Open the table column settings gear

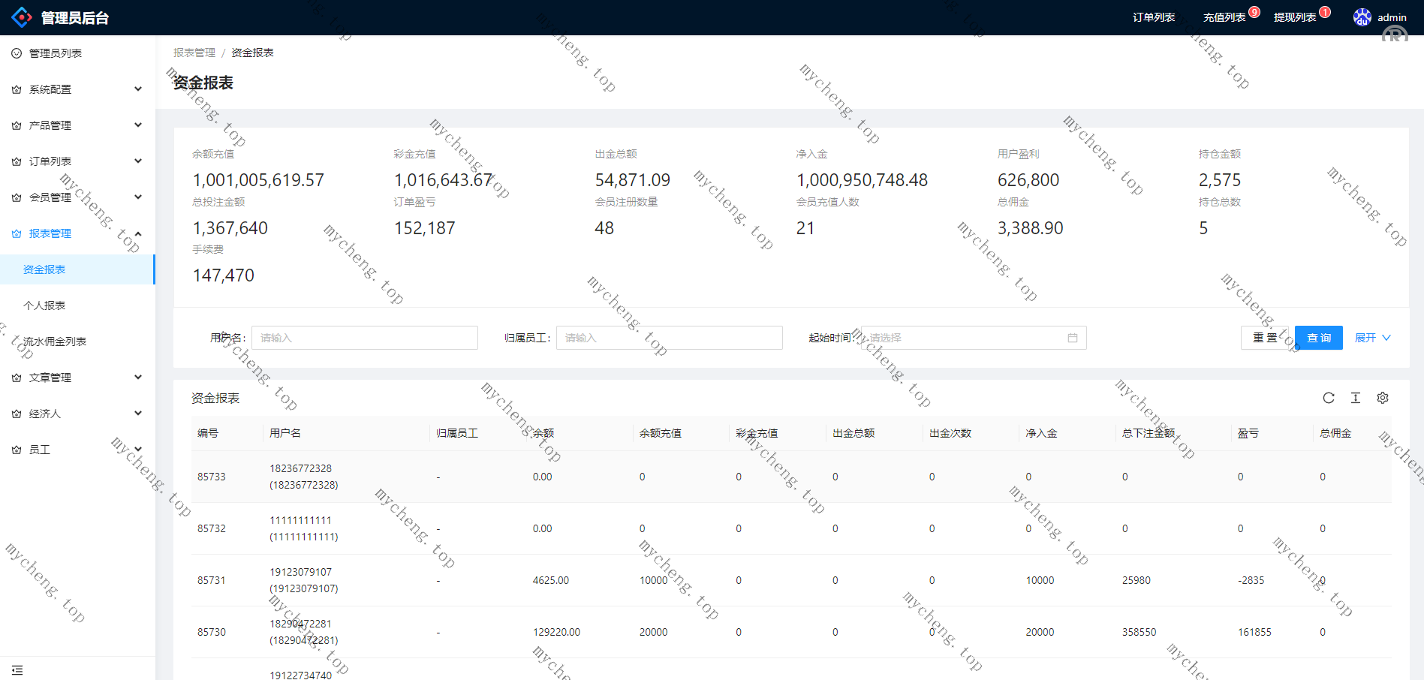pyautogui.click(x=1382, y=398)
